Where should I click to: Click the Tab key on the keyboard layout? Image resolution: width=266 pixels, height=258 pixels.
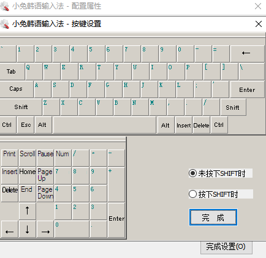pos(12,72)
